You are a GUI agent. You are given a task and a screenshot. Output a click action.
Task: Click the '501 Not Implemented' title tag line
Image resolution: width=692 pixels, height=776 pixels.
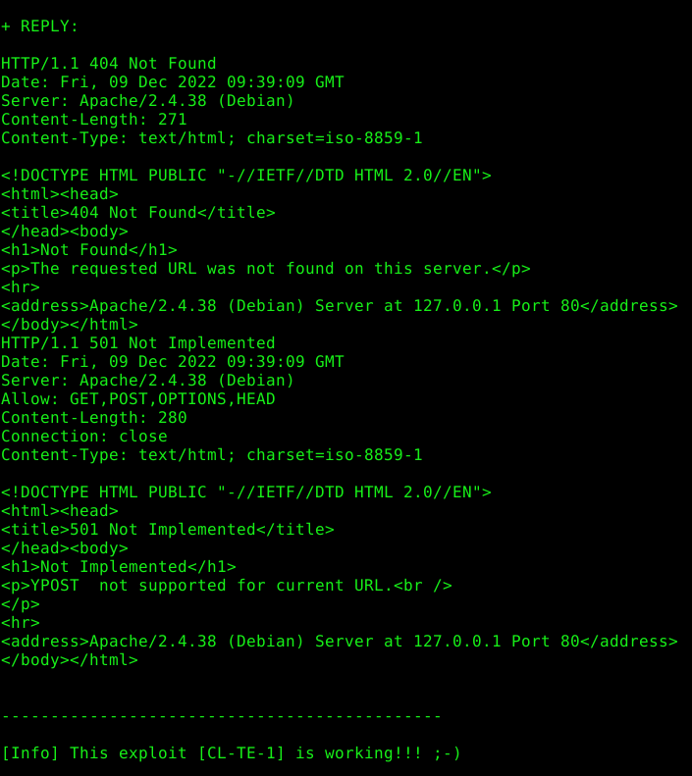pos(167,530)
